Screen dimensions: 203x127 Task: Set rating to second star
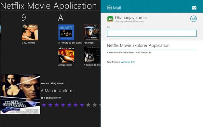pos(50,105)
